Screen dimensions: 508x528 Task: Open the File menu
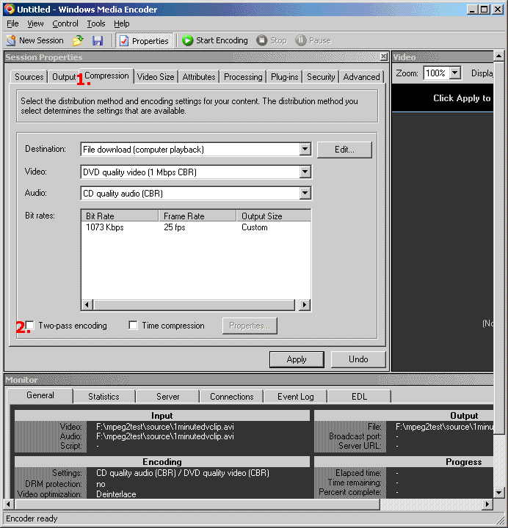pyautogui.click(x=12, y=23)
